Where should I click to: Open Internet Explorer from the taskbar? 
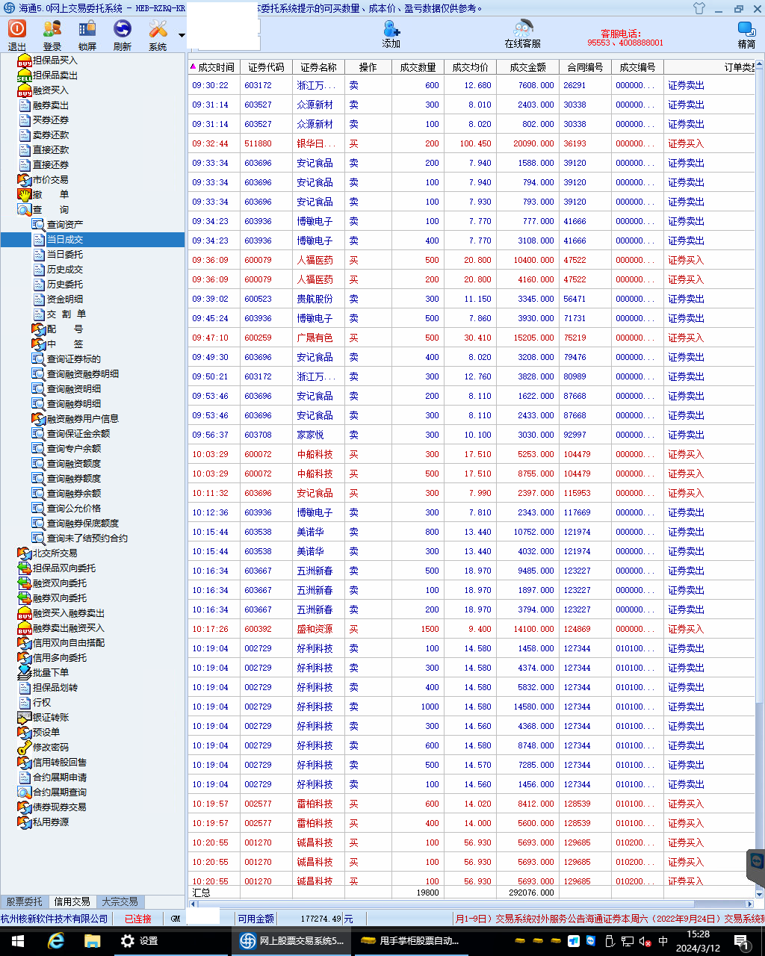[56, 941]
